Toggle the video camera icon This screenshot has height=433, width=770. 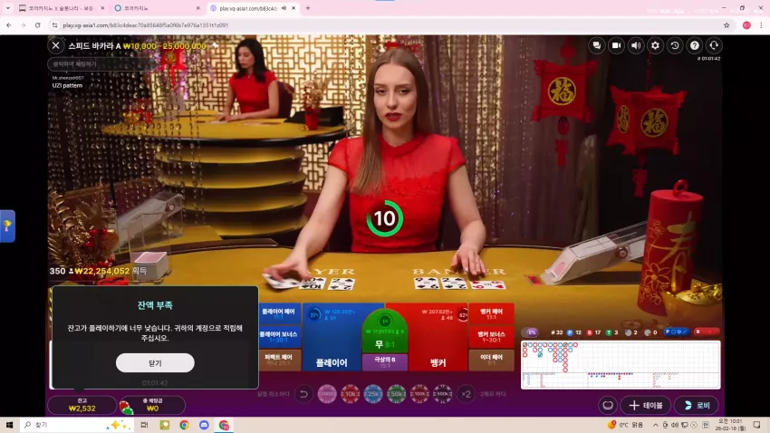click(x=616, y=45)
